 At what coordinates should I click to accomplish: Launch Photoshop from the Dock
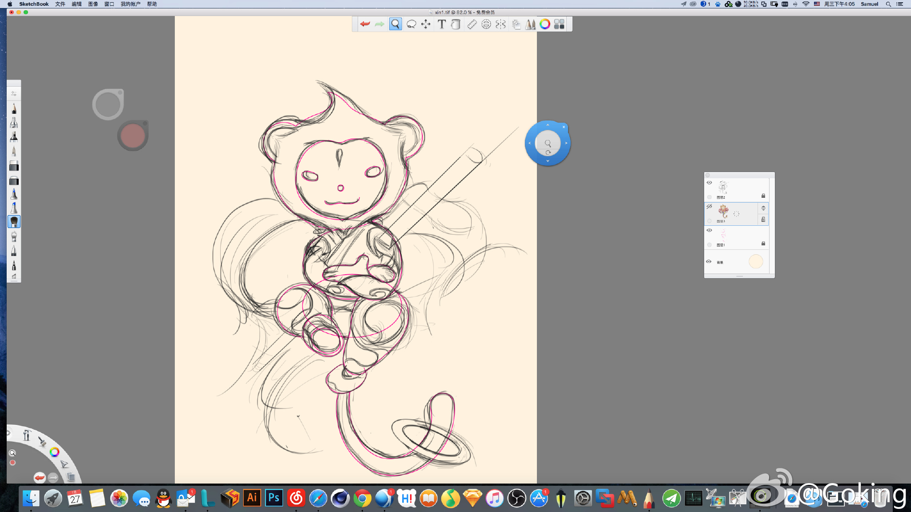(x=274, y=498)
